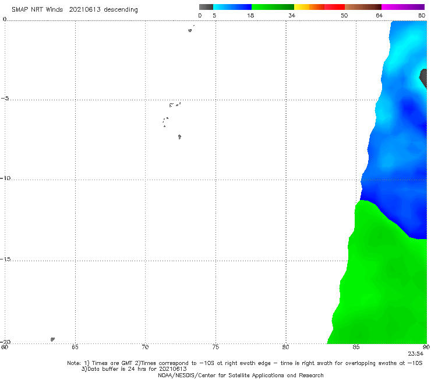This screenshot has width=431, height=379.
Task: Click the dark gray no-data patch in the swath
Action: click(424, 78)
